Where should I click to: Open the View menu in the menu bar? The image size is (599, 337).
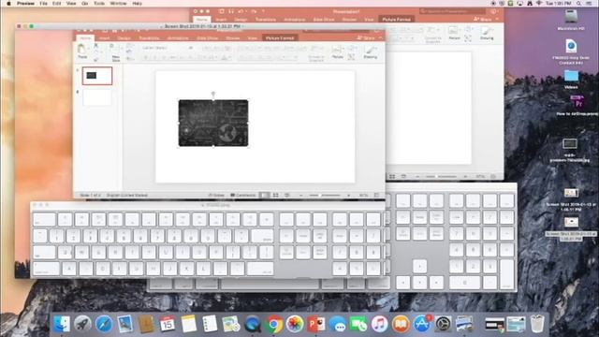tap(71, 3)
